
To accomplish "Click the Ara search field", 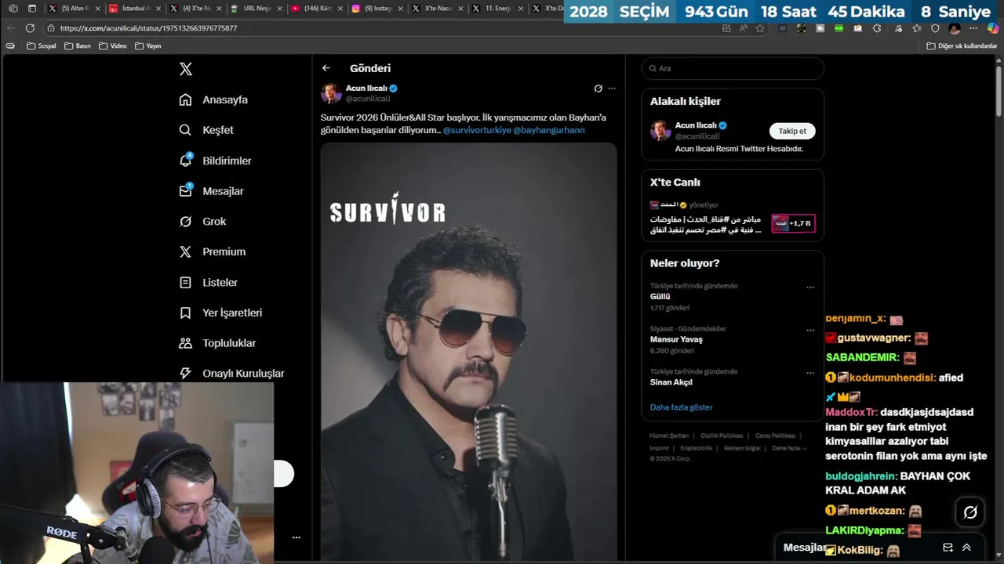I will point(733,68).
